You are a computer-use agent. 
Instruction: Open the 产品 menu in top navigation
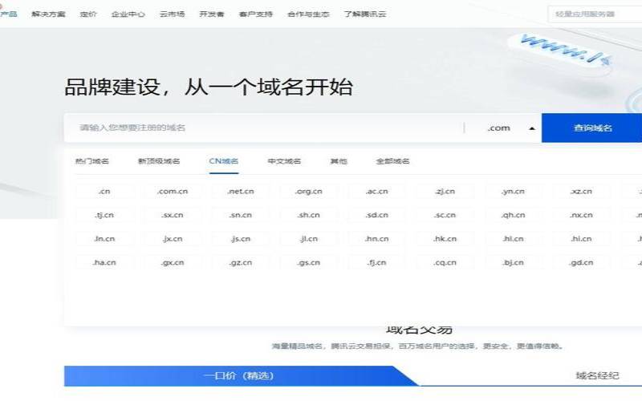point(8,14)
